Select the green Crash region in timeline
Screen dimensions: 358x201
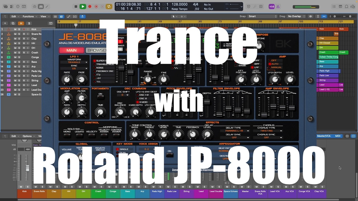pos(329,52)
